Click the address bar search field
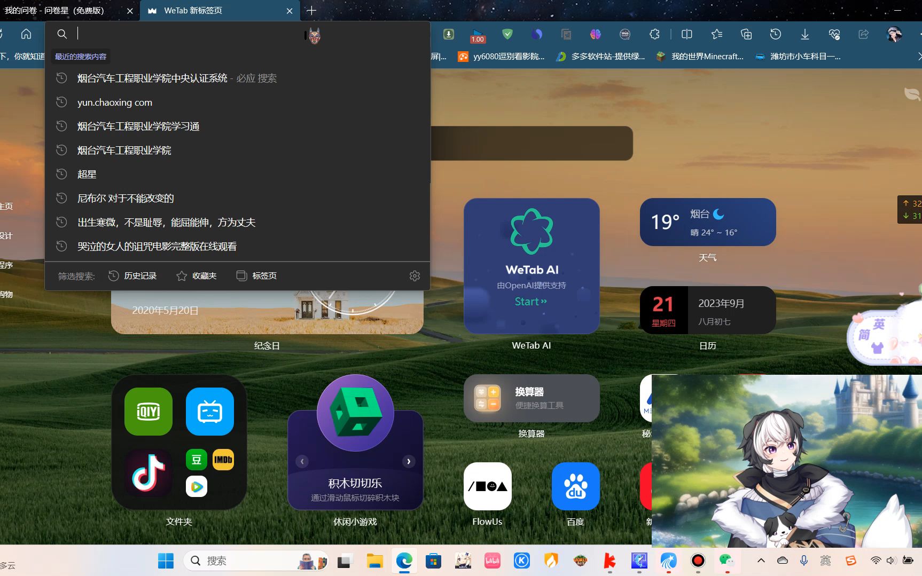The width and height of the screenshot is (922, 576). [238, 34]
